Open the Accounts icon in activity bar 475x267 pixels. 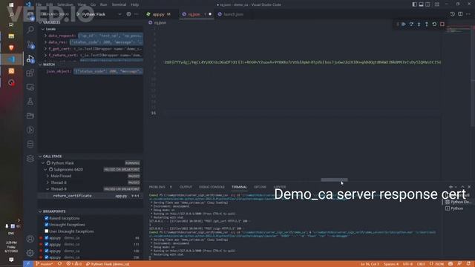click(30, 239)
